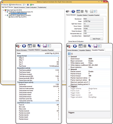The width and height of the screenshot is (113, 124).
Task: Click the blue play grab button in main window
Action: coord(73,11)
